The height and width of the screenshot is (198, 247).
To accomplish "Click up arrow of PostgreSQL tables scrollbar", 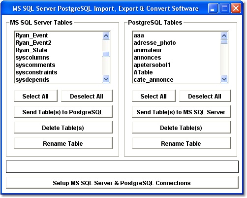I will [224, 35].
